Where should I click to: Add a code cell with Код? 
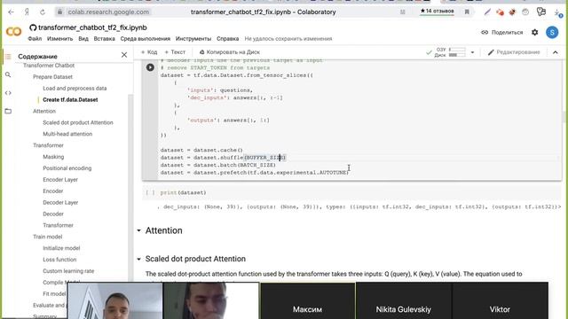coord(149,52)
